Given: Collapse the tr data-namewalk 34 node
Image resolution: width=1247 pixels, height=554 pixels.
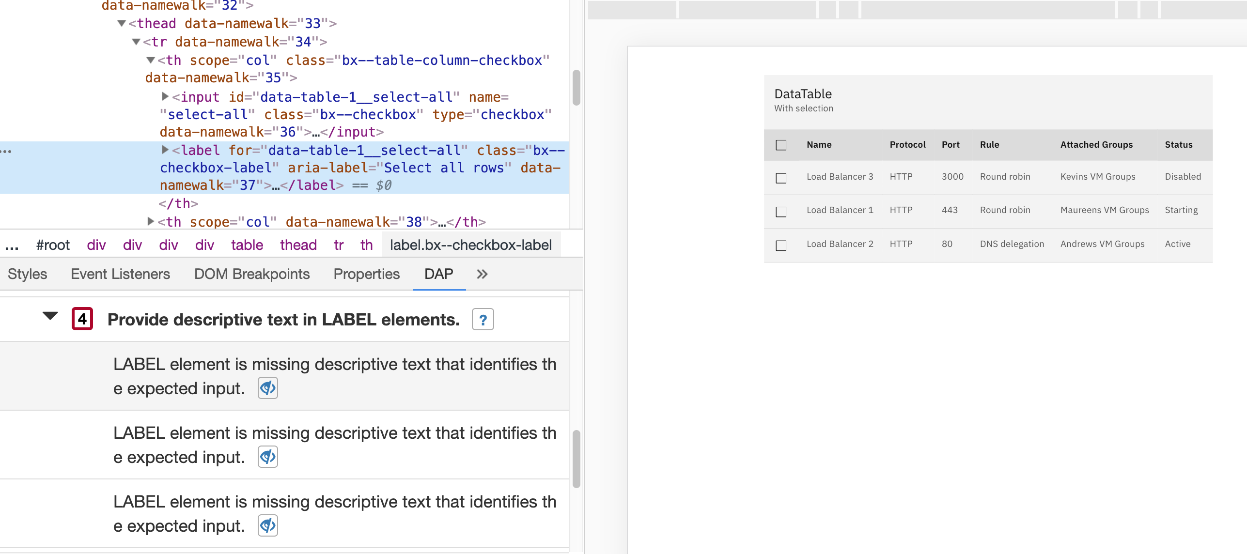Looking at the screenshot, I should 136,42.
